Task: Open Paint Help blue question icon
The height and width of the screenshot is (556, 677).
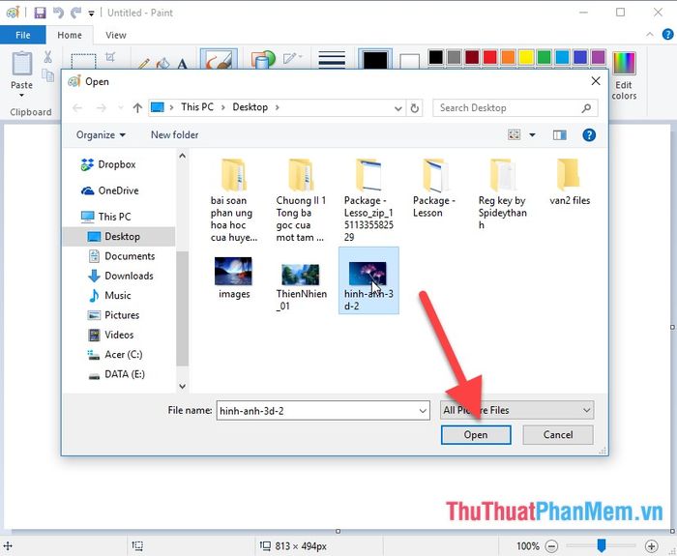Action: coord(667,35)
